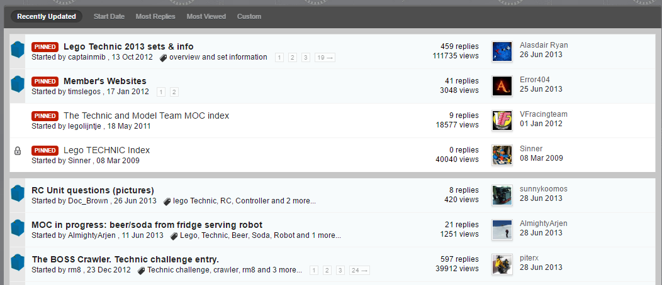
Task: Jump to page 24 of The BOSS Crawler
Action: pyautogui.click(x=359, y=271)
